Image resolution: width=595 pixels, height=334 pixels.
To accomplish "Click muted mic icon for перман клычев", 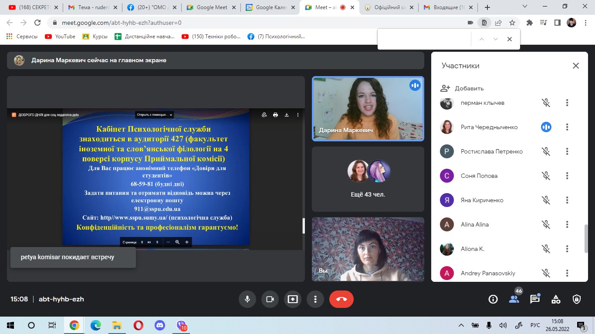I will click(x=546, y=103).
